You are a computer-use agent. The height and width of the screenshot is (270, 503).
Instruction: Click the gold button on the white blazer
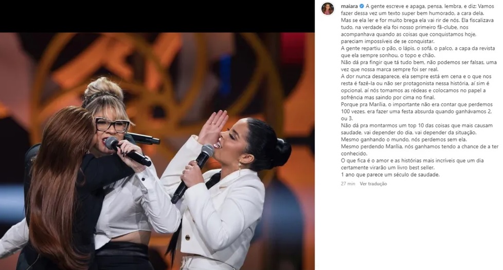(188, 238)
